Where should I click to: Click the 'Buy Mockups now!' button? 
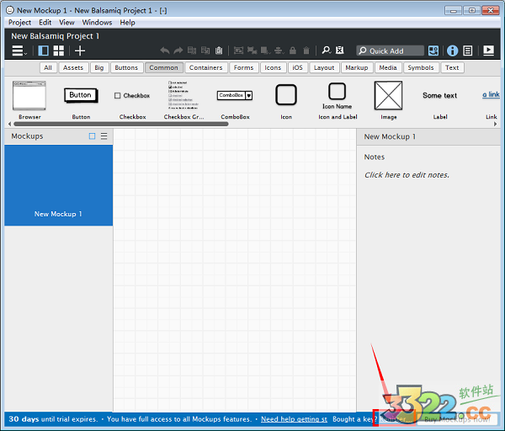tap(457, 419)
